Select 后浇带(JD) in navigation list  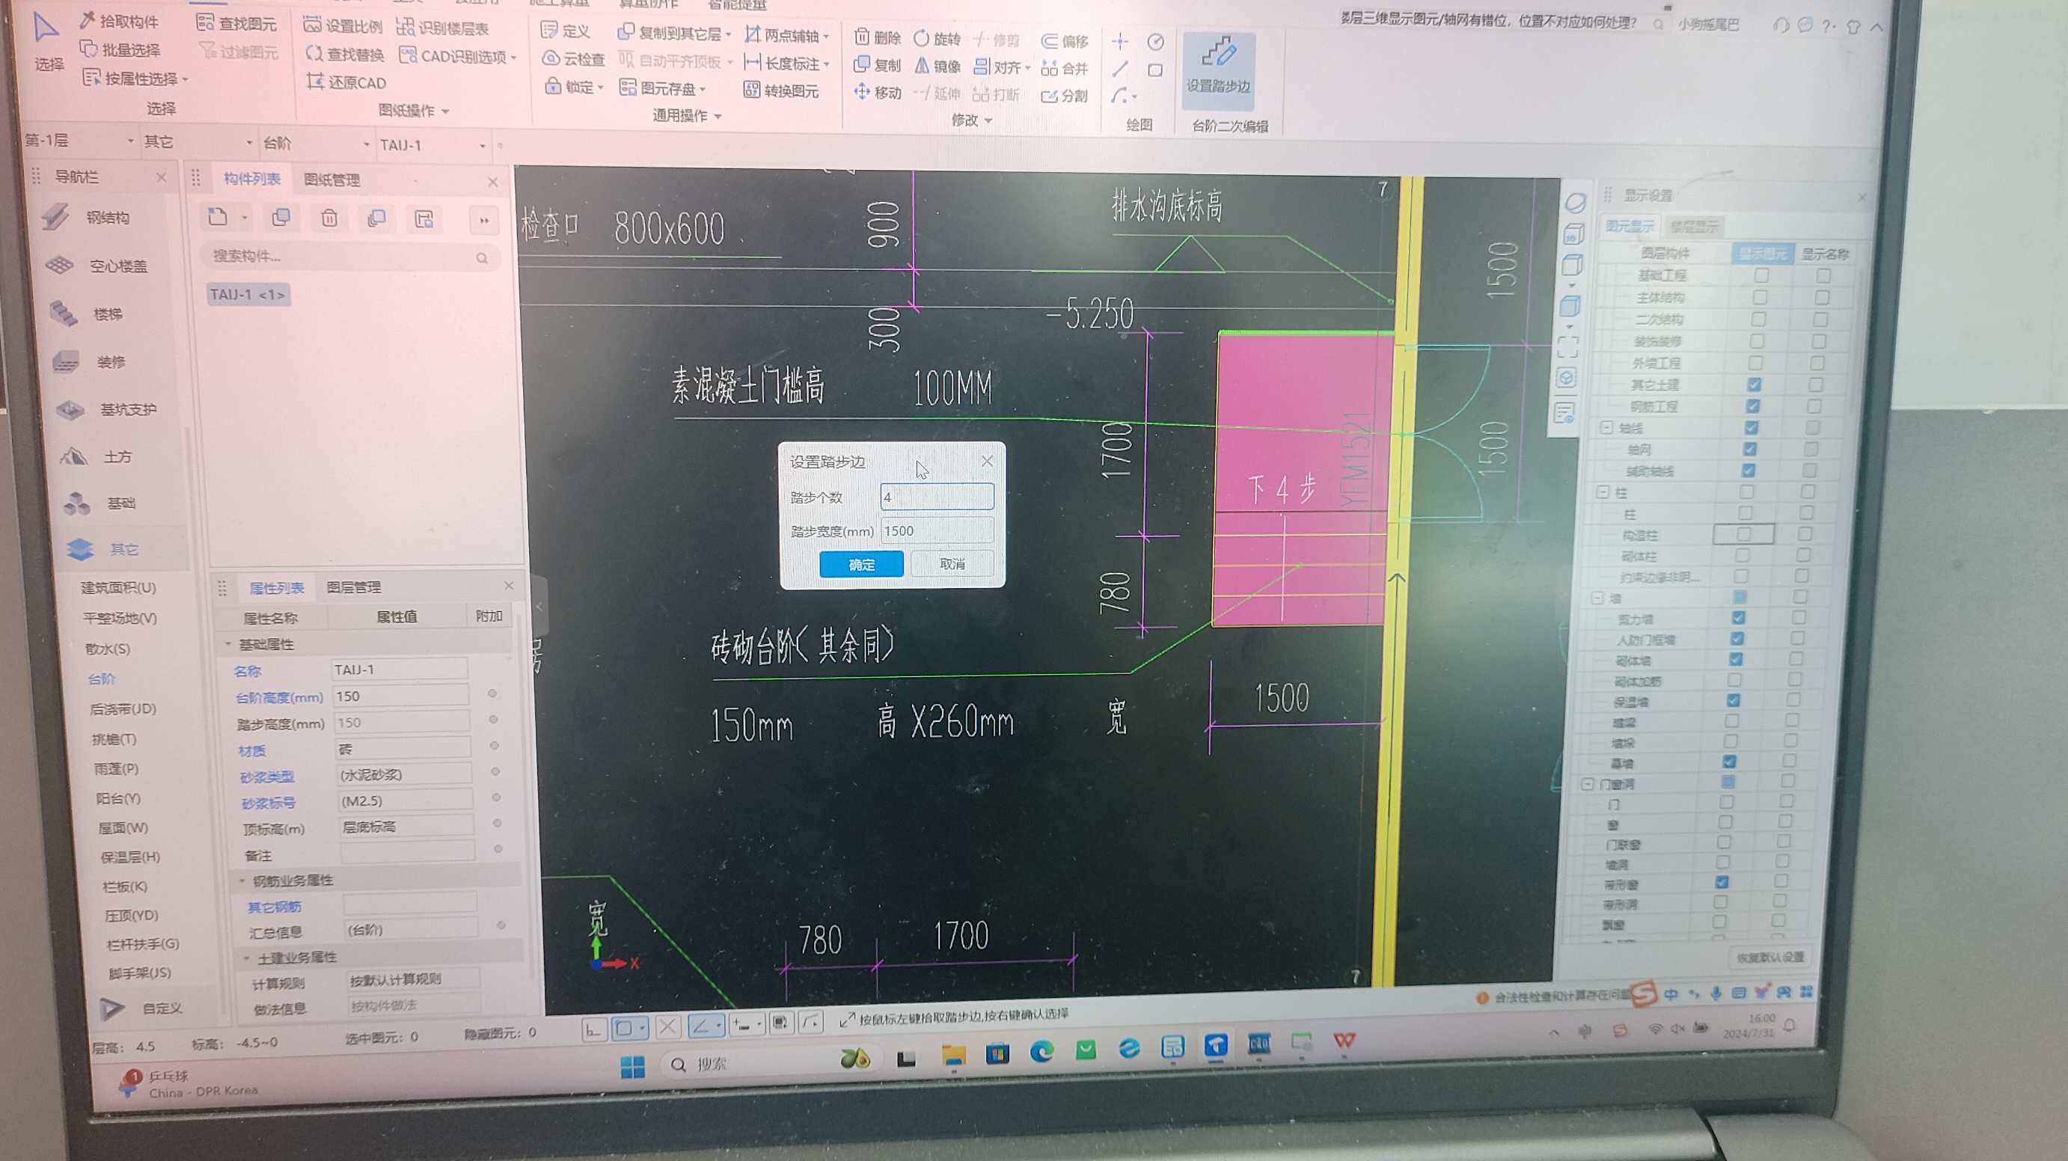[x=123, y=709]
